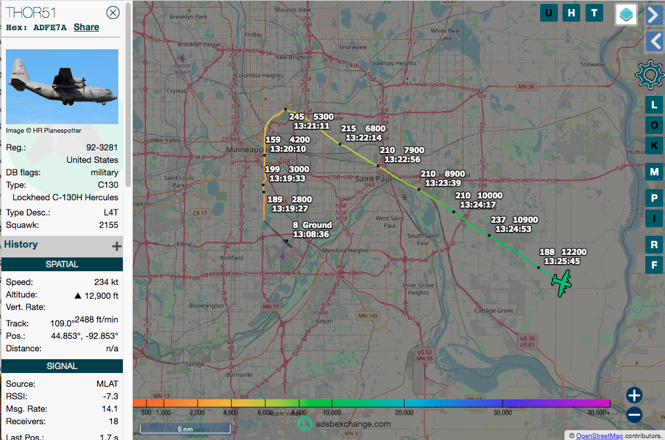Click the right chevron arrow button
The width and height of the screenshot is (665, 440).
click(655, 15)
